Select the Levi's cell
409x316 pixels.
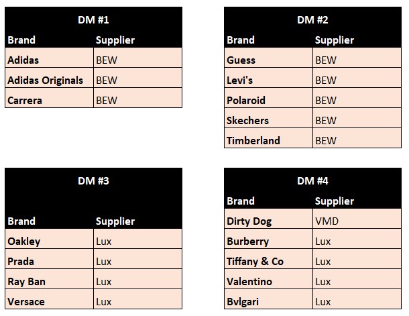(268, 80)
